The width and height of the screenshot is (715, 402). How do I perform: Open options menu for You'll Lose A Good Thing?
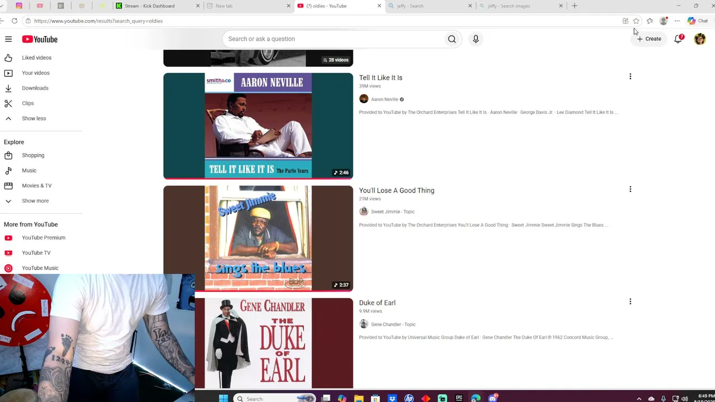click(630, 189)
